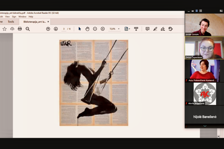The image size is (224, 149).
Task: Switch video panel to strip view
Action: coord(197,11)
